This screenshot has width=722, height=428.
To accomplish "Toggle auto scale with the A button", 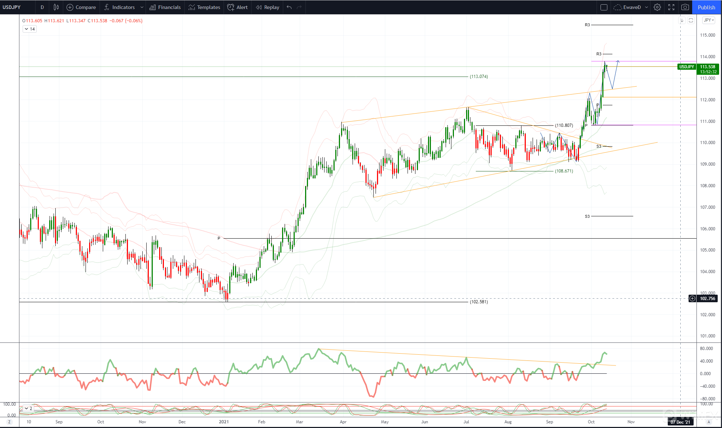I will pyautogui.click(x=709, y=422).
